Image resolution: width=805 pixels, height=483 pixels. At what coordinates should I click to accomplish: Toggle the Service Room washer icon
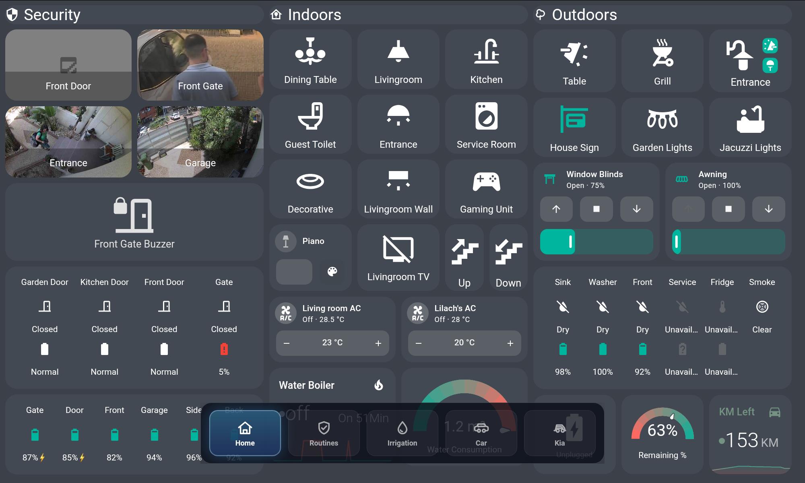[486, 116]
